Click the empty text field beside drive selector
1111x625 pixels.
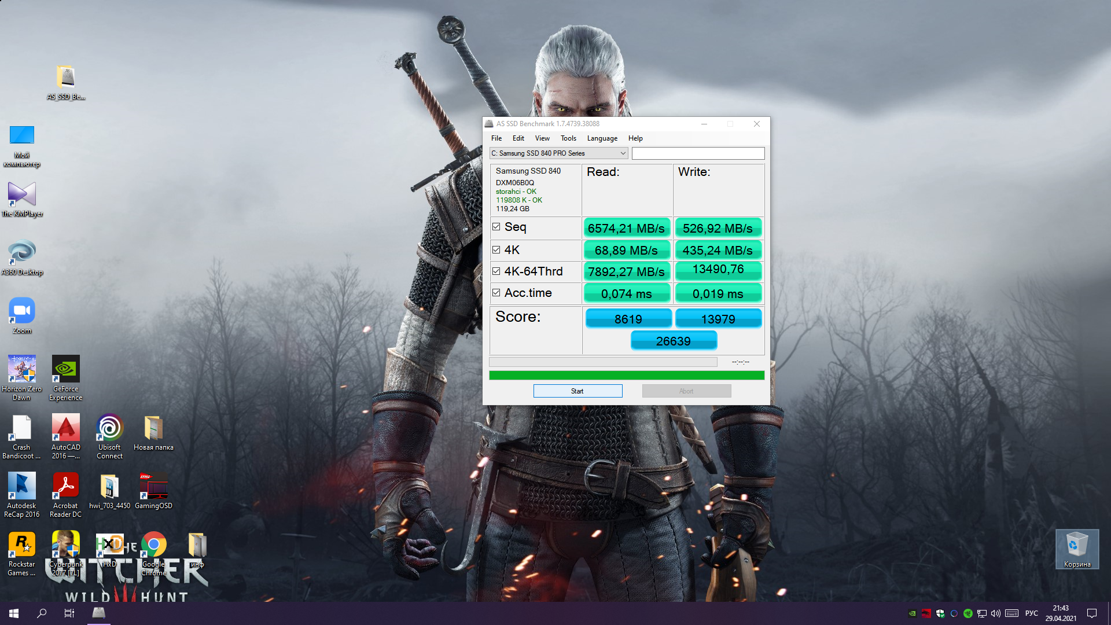pyautogui.click(x=698, y=153)
